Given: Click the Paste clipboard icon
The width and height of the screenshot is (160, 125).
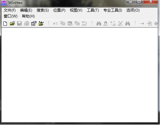Looking at the screenshot, I should (x=70, y=23).
